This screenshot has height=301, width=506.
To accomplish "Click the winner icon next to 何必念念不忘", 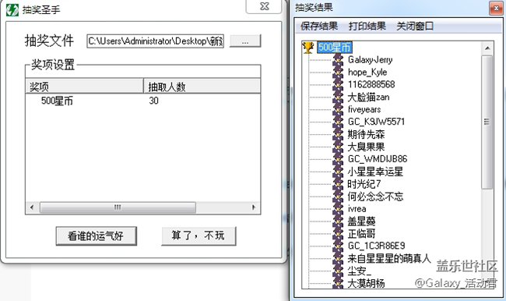I will (338, 196).
